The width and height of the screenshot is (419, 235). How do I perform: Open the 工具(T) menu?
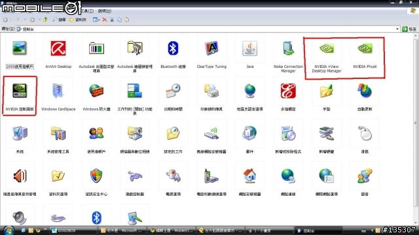click(x=87, y=11)
